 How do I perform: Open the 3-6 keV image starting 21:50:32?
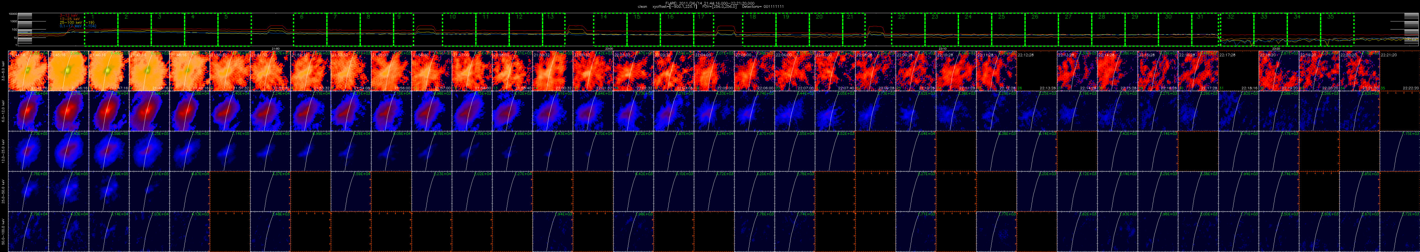point(230,71)
